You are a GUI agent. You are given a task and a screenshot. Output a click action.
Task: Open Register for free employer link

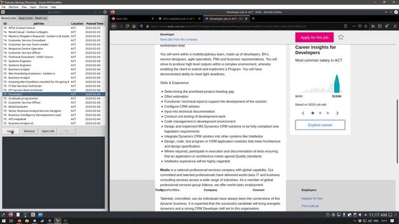coord(312,198)
